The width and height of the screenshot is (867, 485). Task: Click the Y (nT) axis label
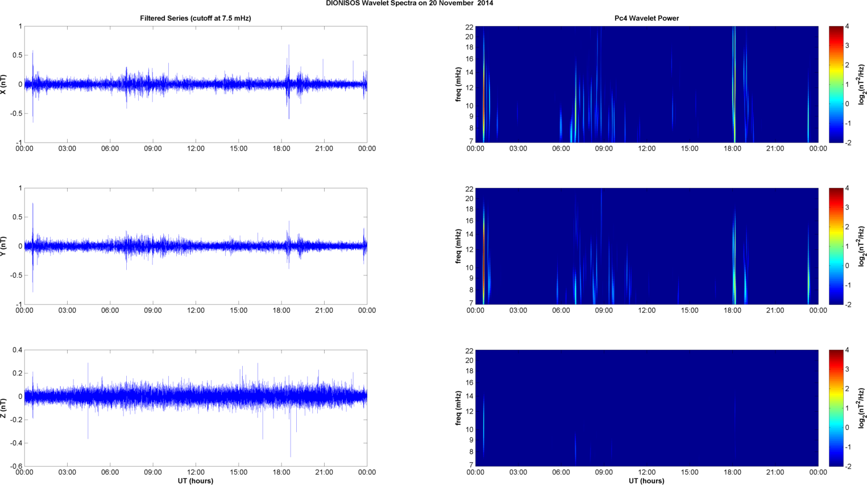[x=3, y=246]
